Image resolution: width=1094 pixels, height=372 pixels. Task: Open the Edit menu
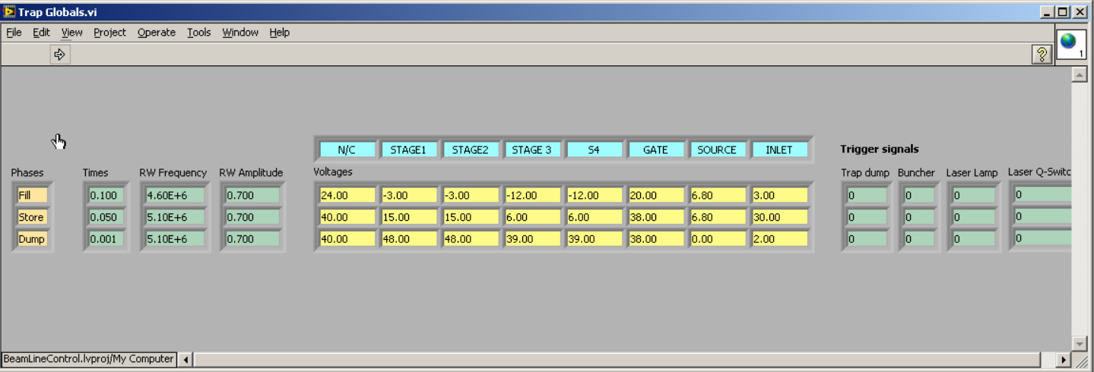click(41, 33)
